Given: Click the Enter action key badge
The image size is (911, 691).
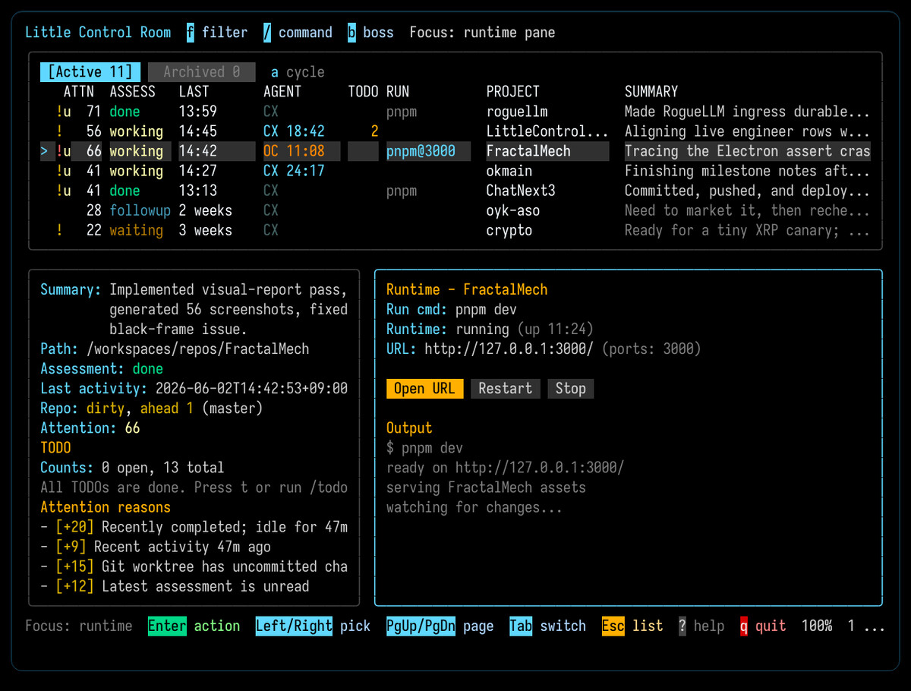Looking at the screenshot, I should click(167, 626).
